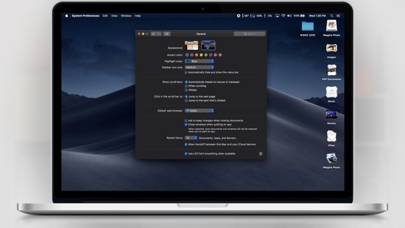Click the volume speaker icon
The image size is (405, 228).
click(289, 16)
